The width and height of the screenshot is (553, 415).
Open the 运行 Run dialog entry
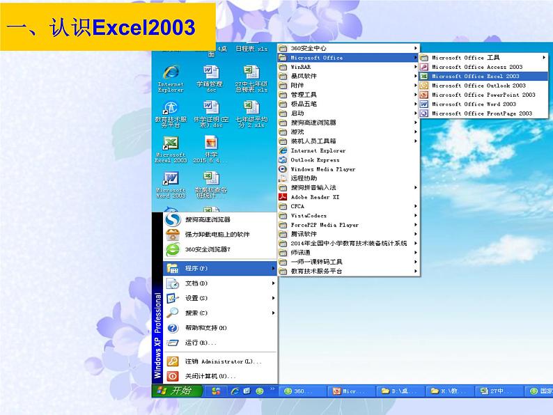click(220, 343)
